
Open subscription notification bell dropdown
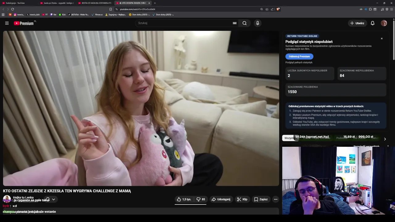pyautogui.click(x=50, y=199)
